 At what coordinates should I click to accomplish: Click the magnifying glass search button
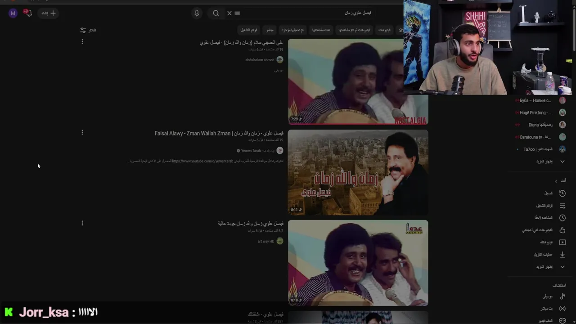click(x=216, y=13)
